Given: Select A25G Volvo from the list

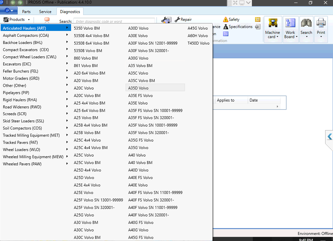Looking at the screenshot, I should [x=84, y=215].
